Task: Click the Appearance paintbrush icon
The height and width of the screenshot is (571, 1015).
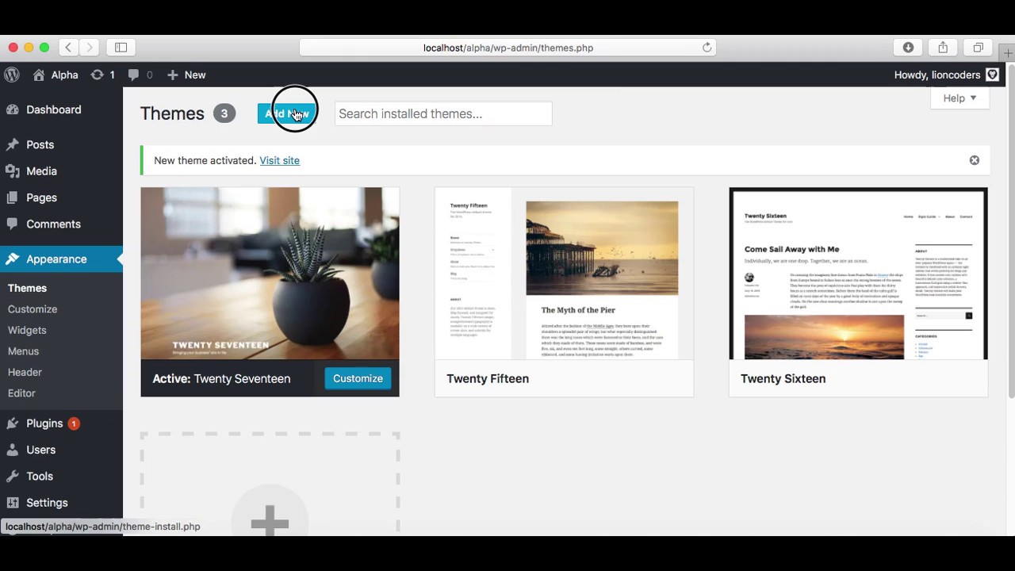Action: point(13,259)
